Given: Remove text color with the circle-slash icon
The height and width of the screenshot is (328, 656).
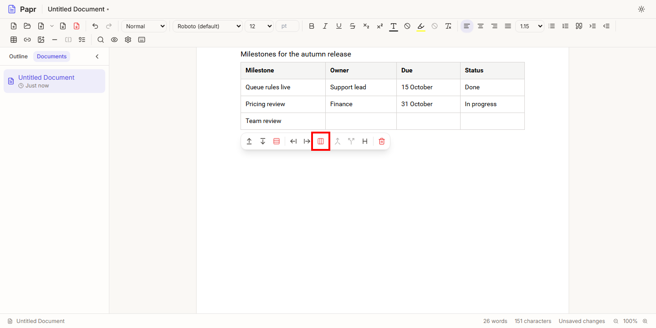Looking at the screenshot, I should tap(407, 26).
